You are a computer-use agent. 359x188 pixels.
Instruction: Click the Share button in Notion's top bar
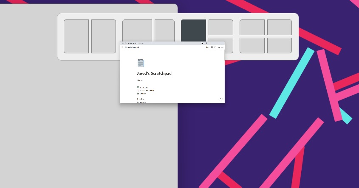point(207,47)
